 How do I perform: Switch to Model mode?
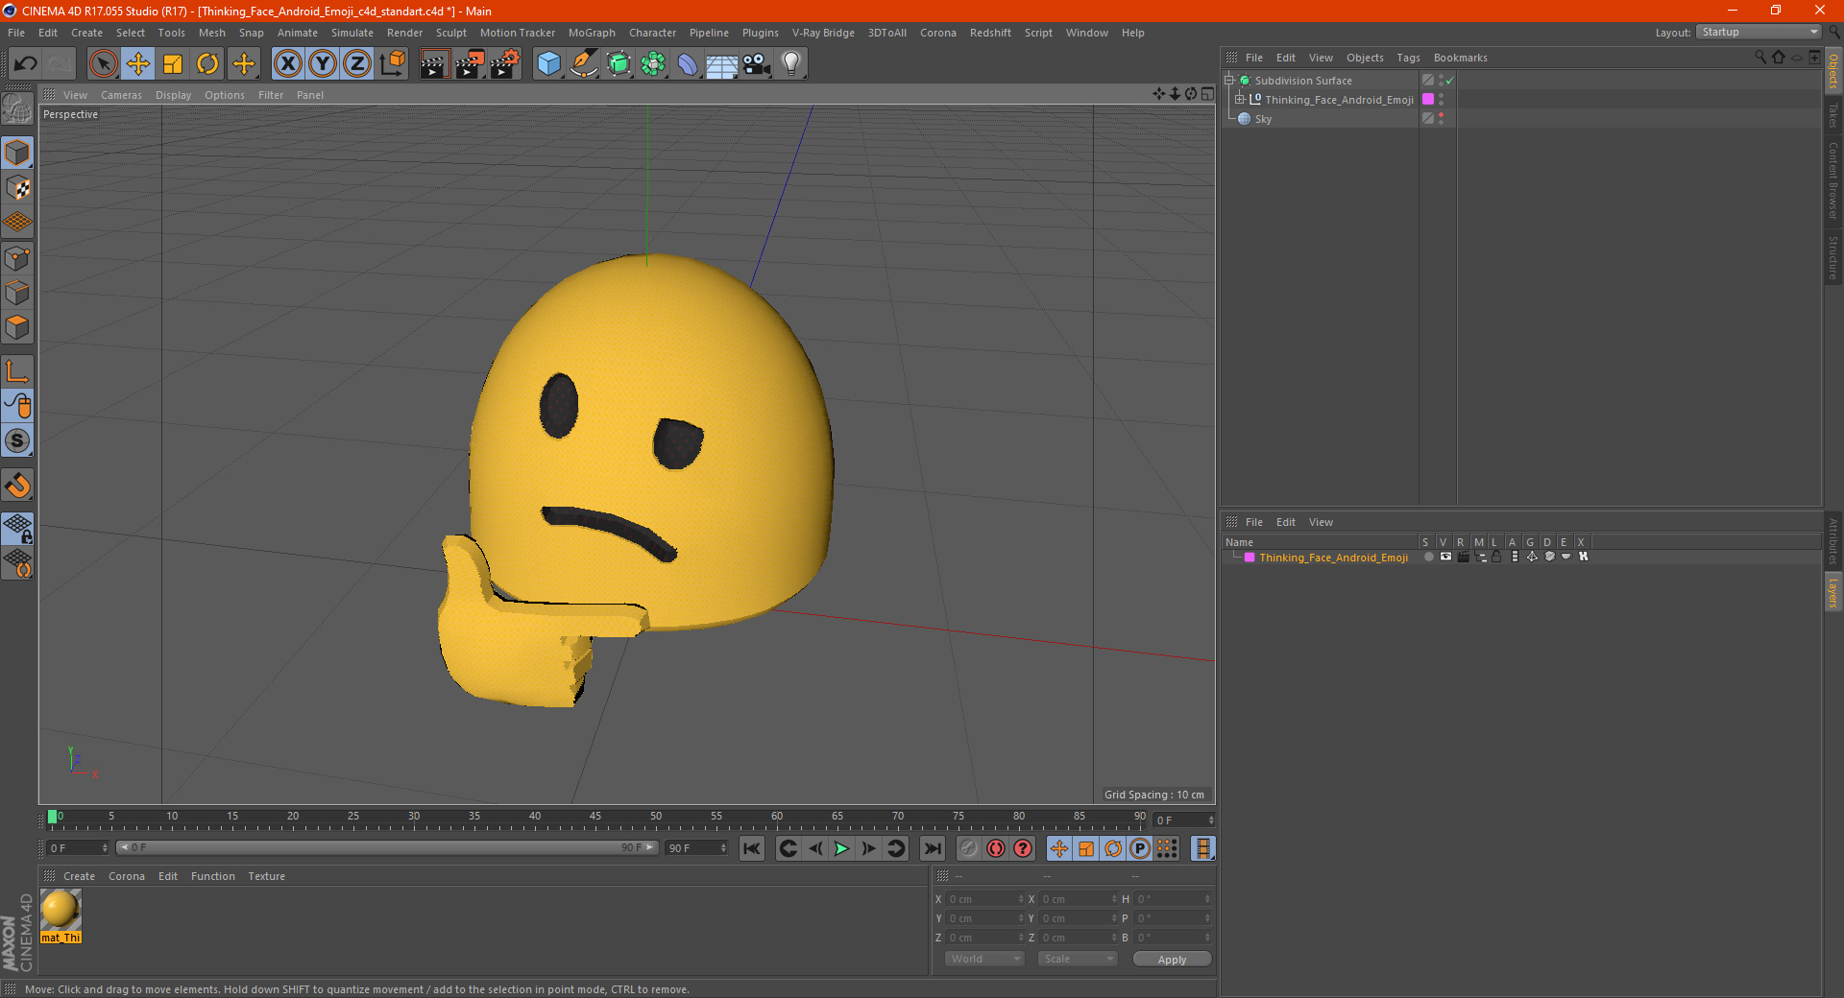(x=17, y=153)
